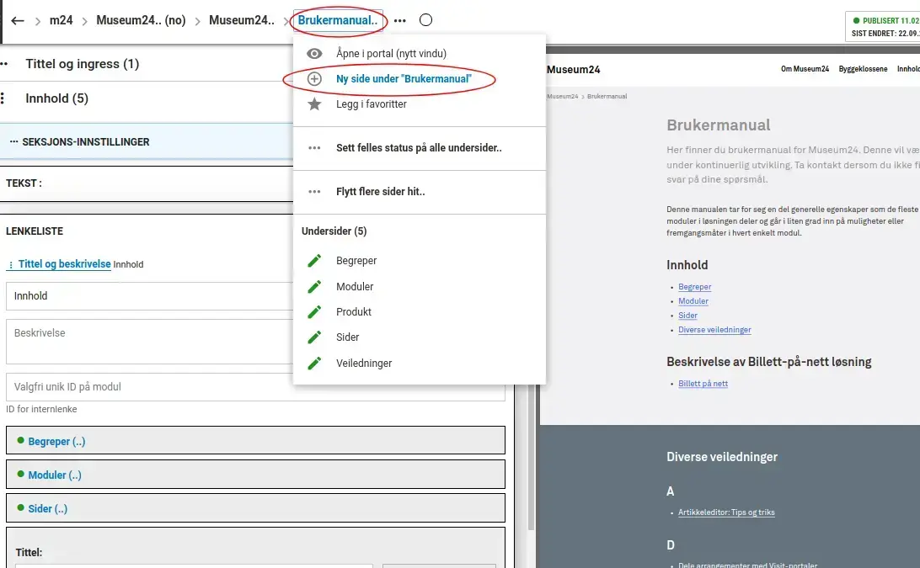
Task: Click the green status dot on Sider row
Action: tap(20, 507)
